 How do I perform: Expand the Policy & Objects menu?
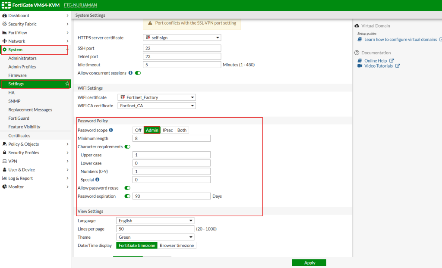tap(35, 144)
